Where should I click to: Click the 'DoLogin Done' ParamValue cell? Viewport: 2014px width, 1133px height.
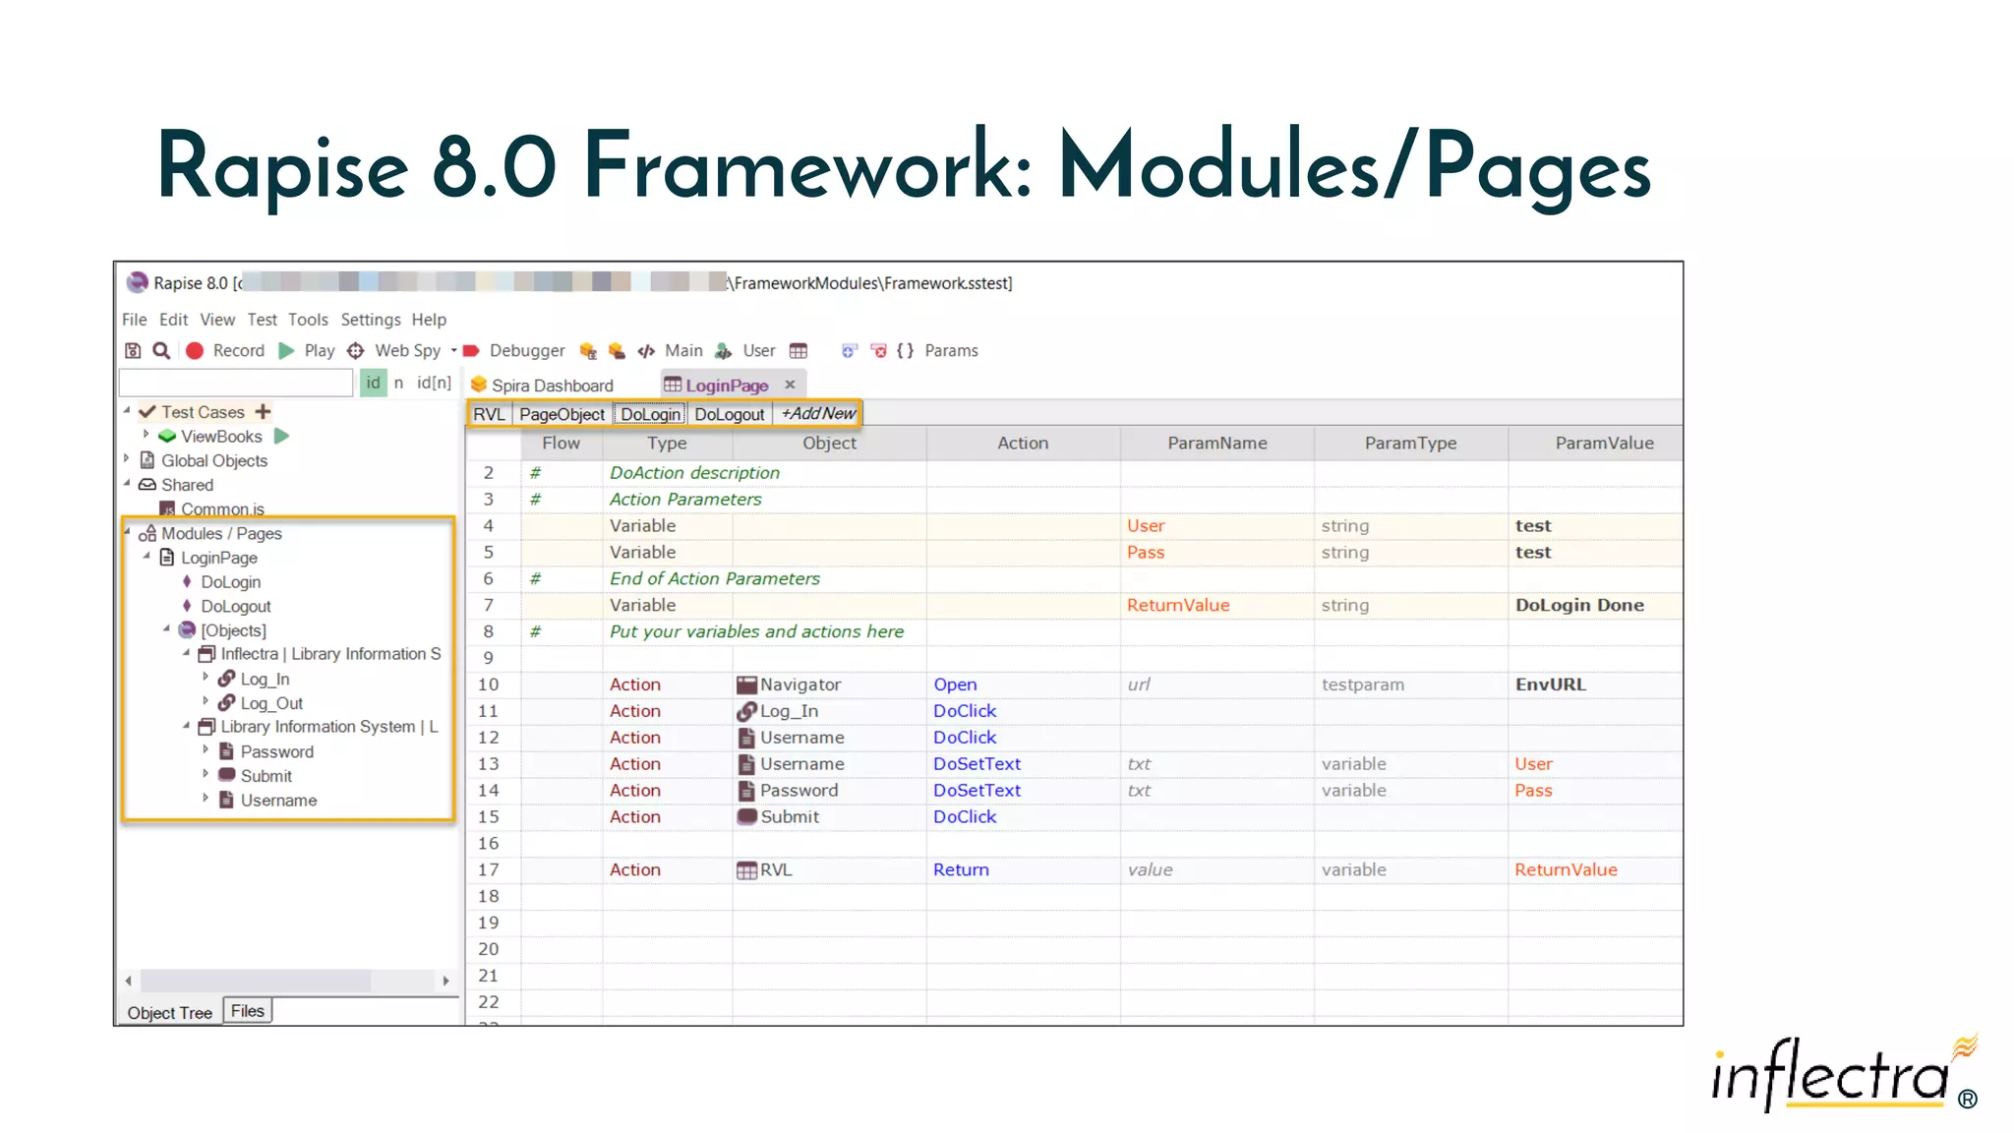coord(1594,605)
